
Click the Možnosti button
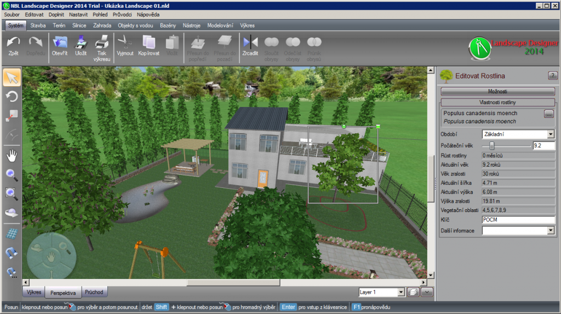(x=497, y=92)
